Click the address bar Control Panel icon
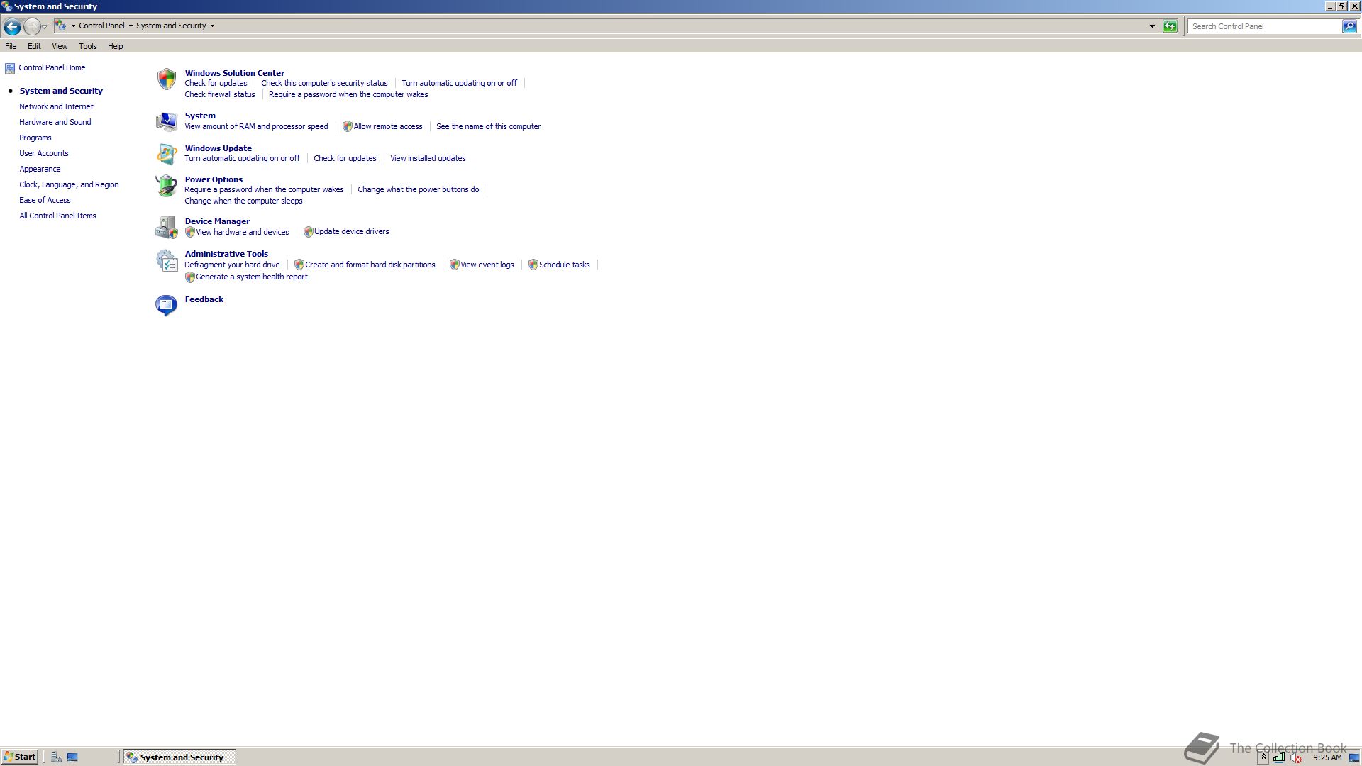The width and height of the screenshot is (1362, 766). [61, 26]
